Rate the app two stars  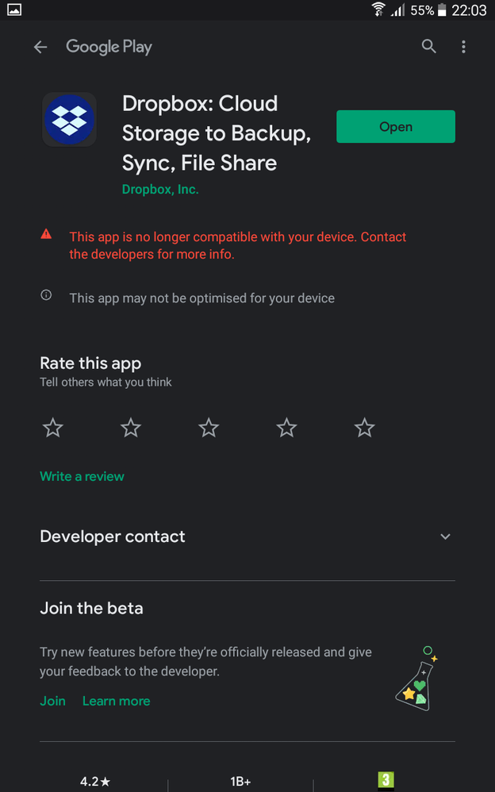[131, 429]
